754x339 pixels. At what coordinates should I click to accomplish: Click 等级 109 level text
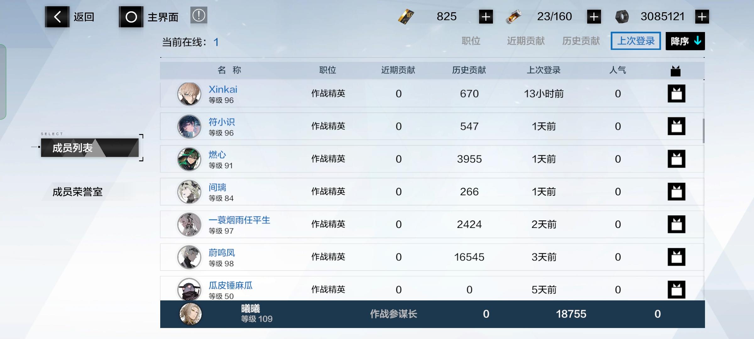257,319
